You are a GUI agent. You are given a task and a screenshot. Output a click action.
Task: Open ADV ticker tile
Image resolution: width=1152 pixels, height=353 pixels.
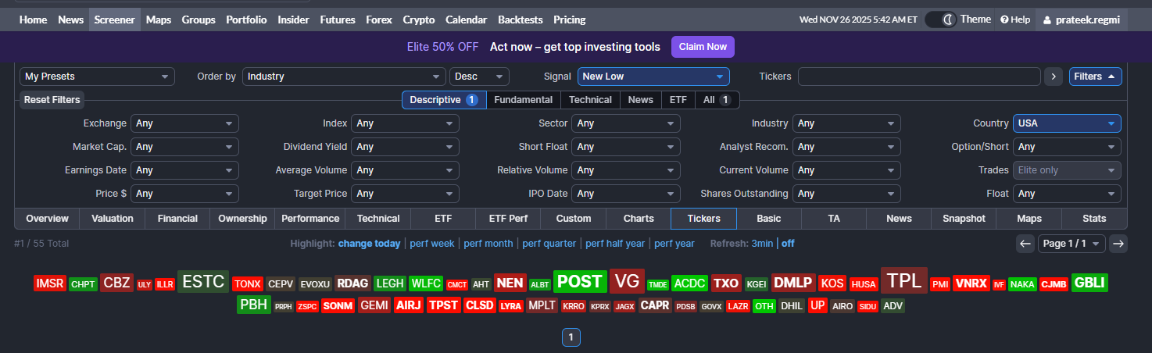click(893, 306)
